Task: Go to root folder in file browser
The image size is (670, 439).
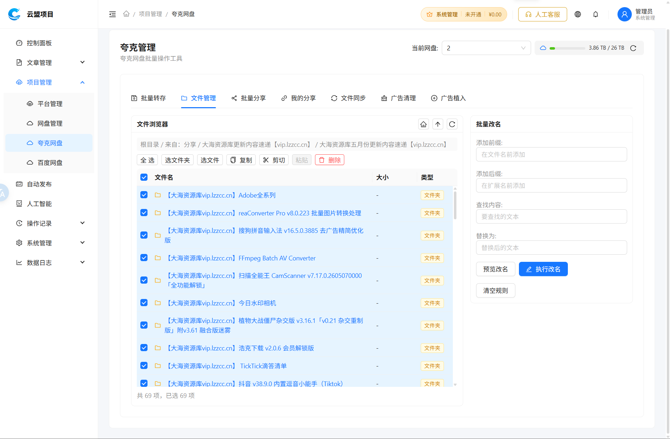Action: pyautogui.click(x=423, y=124)
